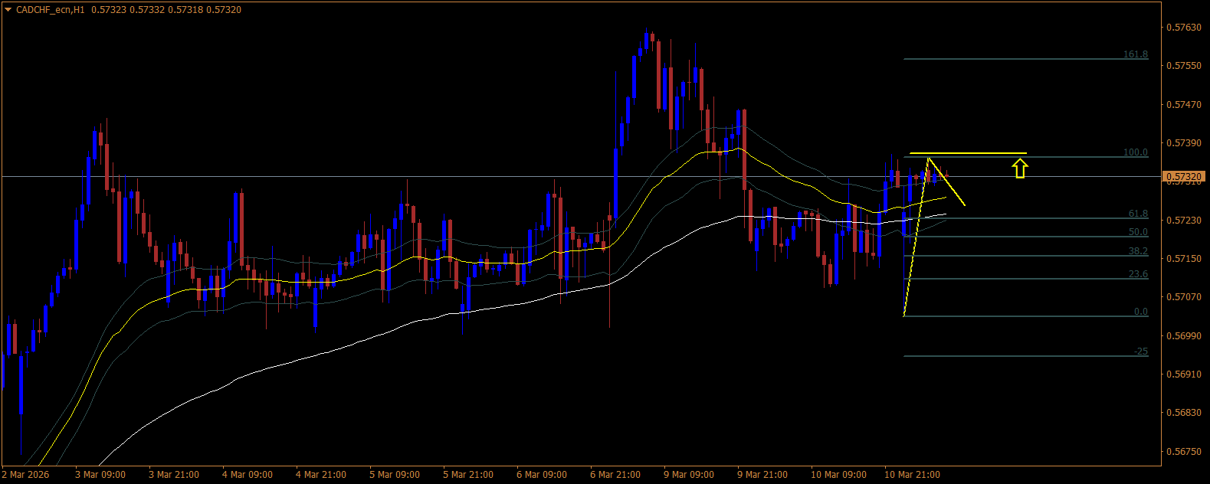Open the chart menu triangle beside CADCHF_ecn
1210x484 pixels.
pyautogui.click(x=8, y=10)
